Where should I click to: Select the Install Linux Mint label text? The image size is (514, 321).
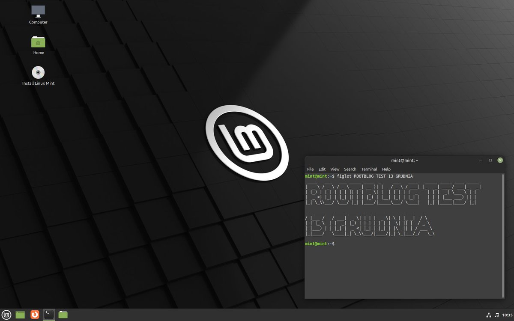point(38,83)
